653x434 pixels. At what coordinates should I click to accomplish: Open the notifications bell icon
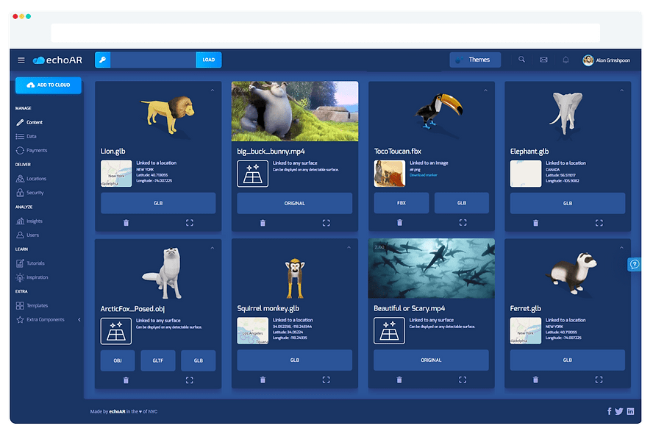(565, 60)
